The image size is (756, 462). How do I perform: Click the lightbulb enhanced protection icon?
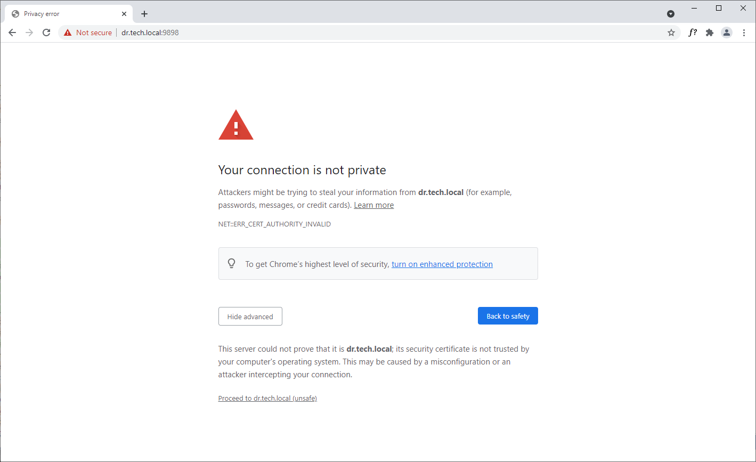(x=231, y=263)
